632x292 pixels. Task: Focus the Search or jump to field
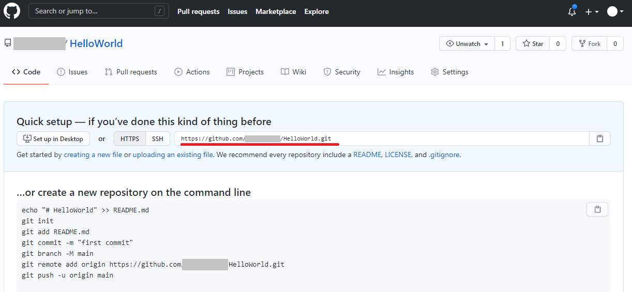[99, 11]
